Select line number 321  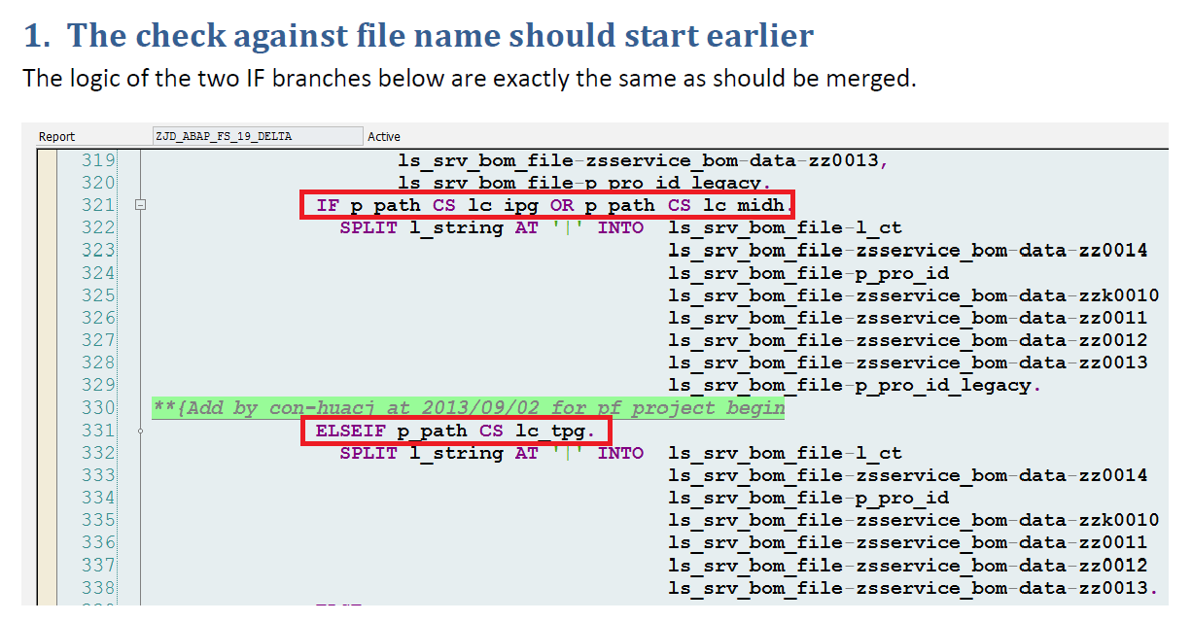click(x=98, y=205)
